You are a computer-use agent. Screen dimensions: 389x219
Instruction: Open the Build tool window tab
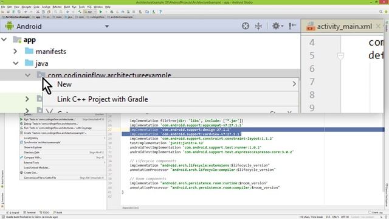pyautogui.click(x=58, y=212)
